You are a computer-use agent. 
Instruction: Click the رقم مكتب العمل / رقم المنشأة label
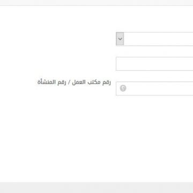[74, 83]
